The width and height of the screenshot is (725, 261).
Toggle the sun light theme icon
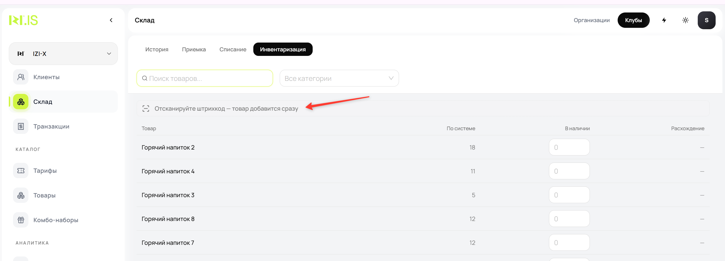pyautogui.click(x=686, y=20)
